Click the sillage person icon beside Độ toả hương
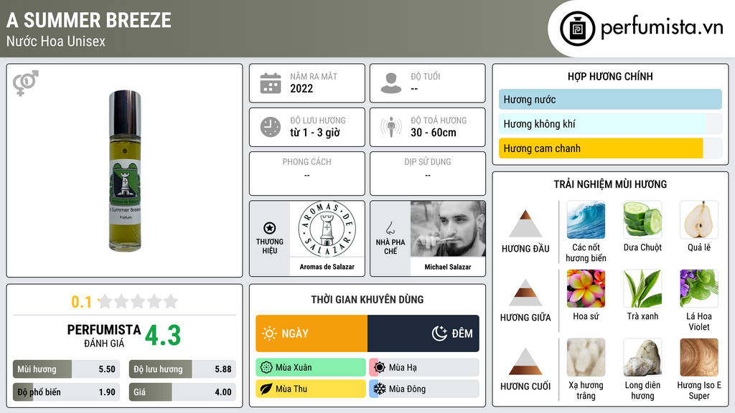The height and width of the screenshot is (413, 735). [x=391, y=127]
